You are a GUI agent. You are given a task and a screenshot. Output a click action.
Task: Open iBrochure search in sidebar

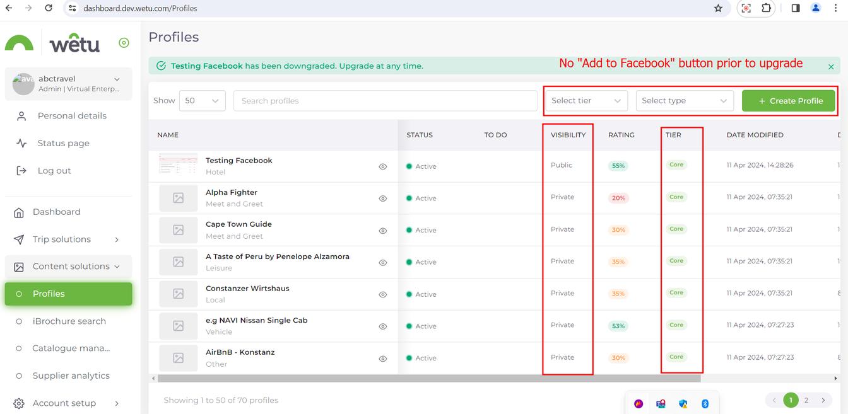click(69, 321)
